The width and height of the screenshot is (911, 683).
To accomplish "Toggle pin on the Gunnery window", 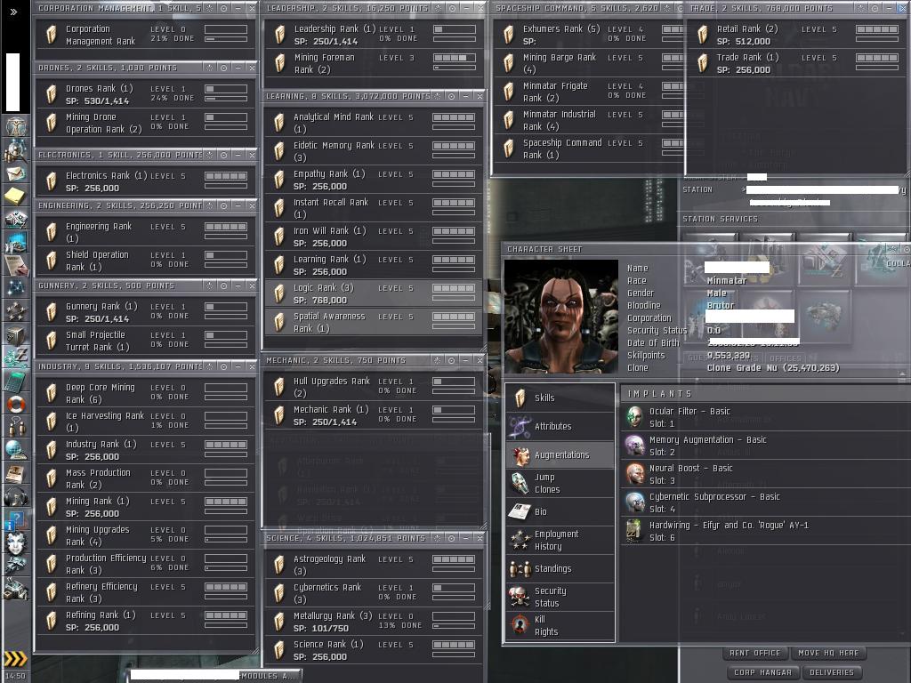I will click(x=223, y=285).
